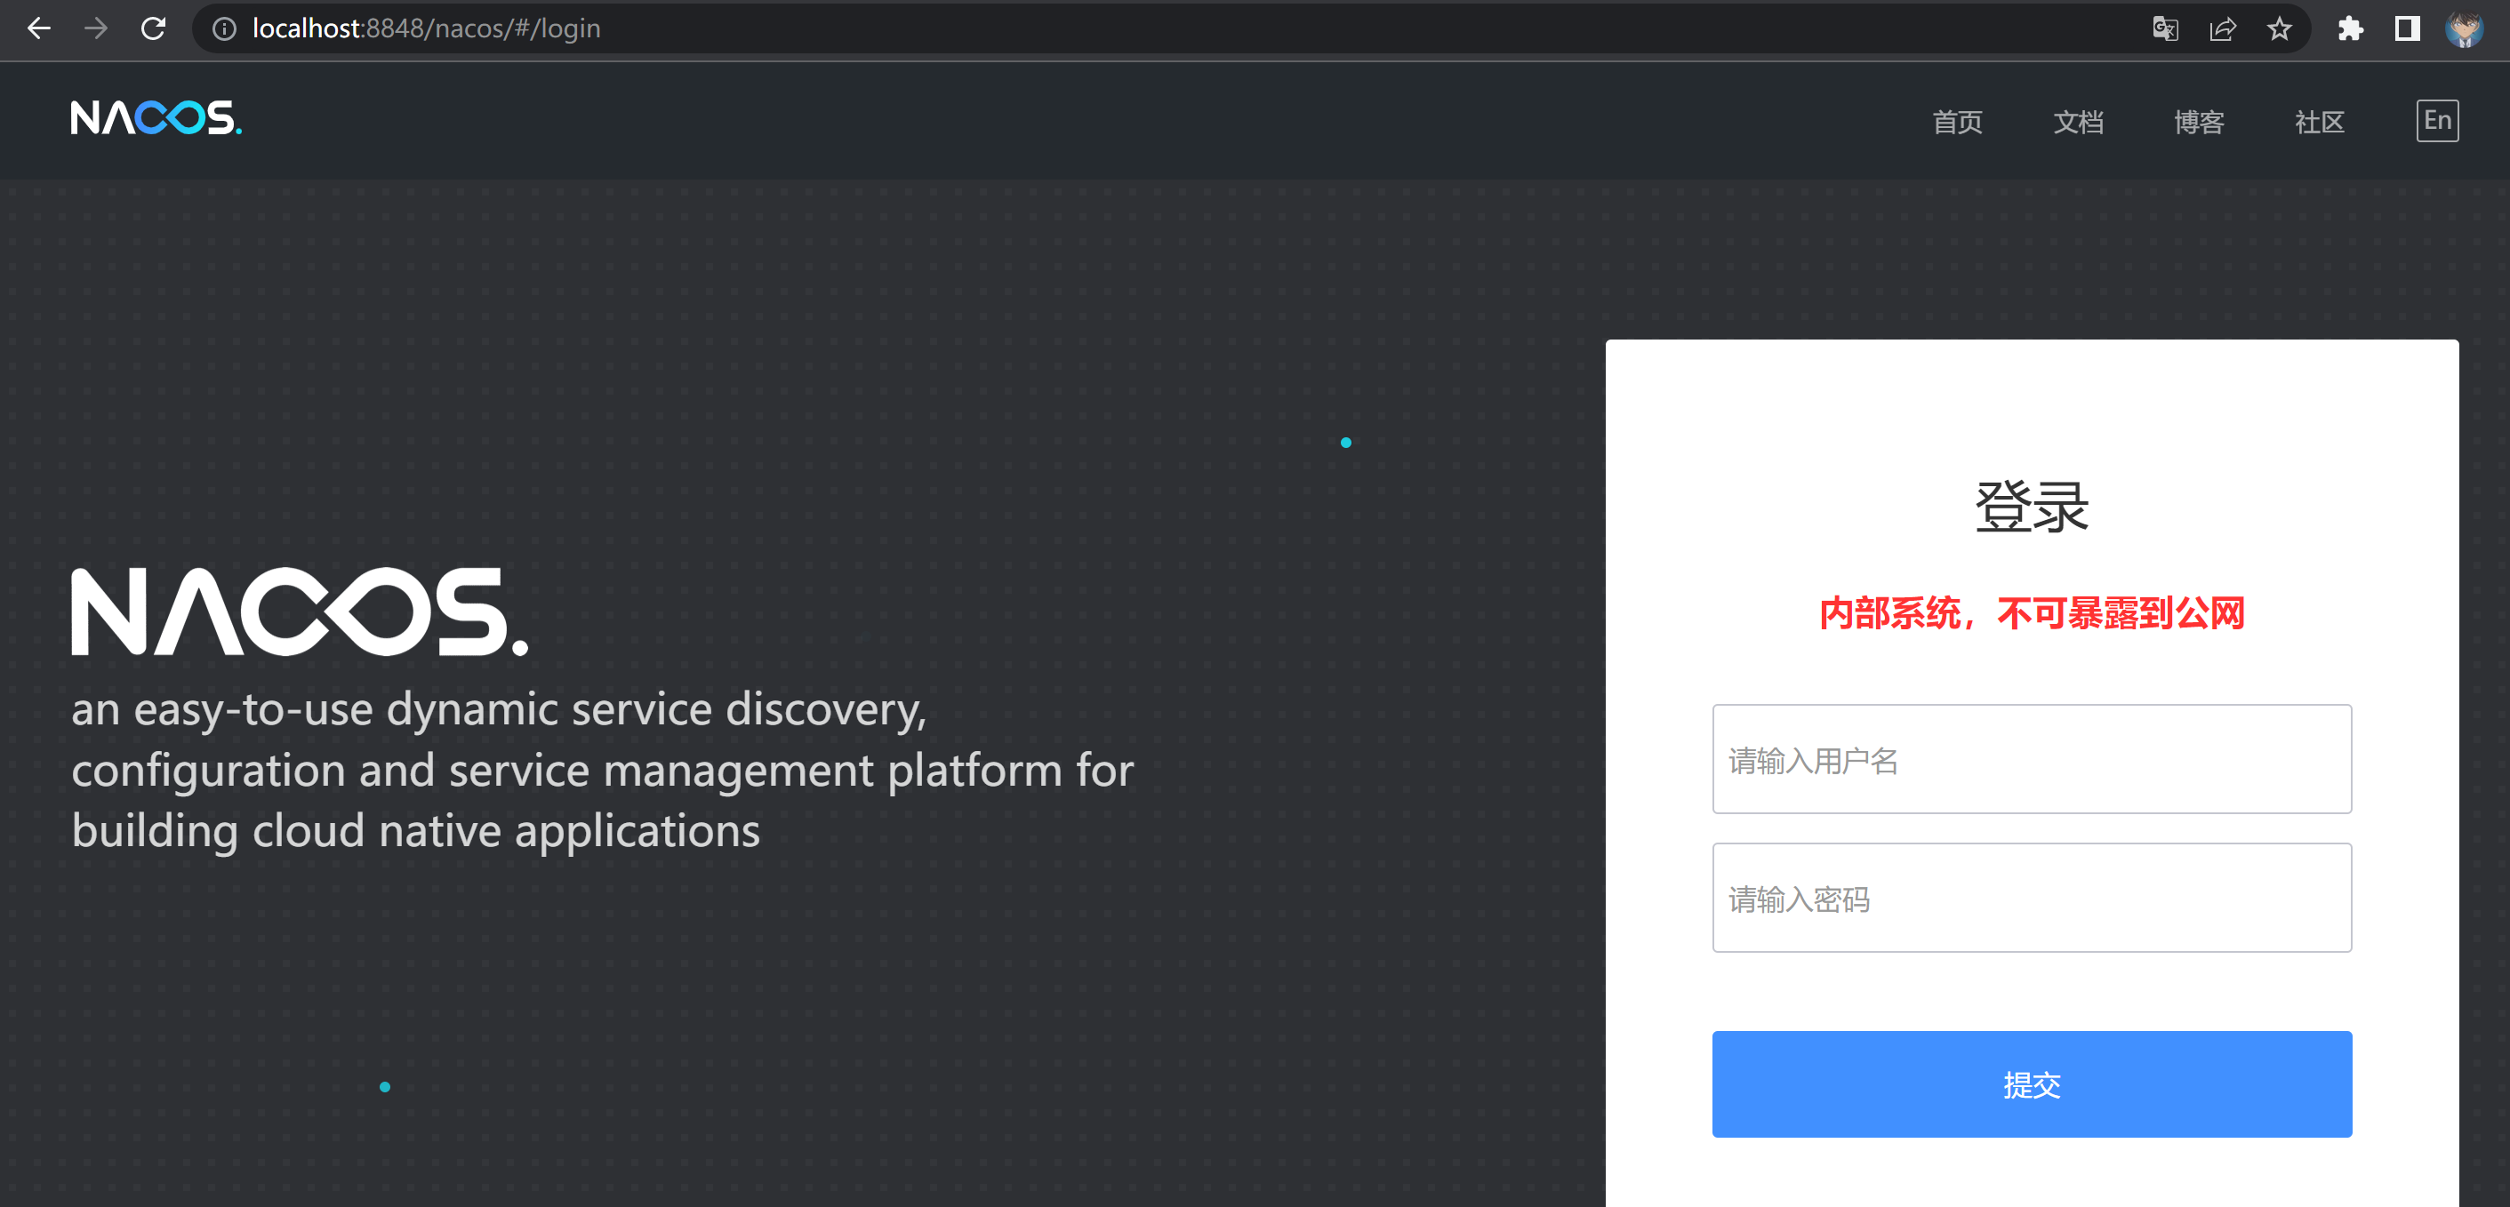Click the browser forward arrow
The width and height of the screenshot is (2510, 1207).
(95, 28)
